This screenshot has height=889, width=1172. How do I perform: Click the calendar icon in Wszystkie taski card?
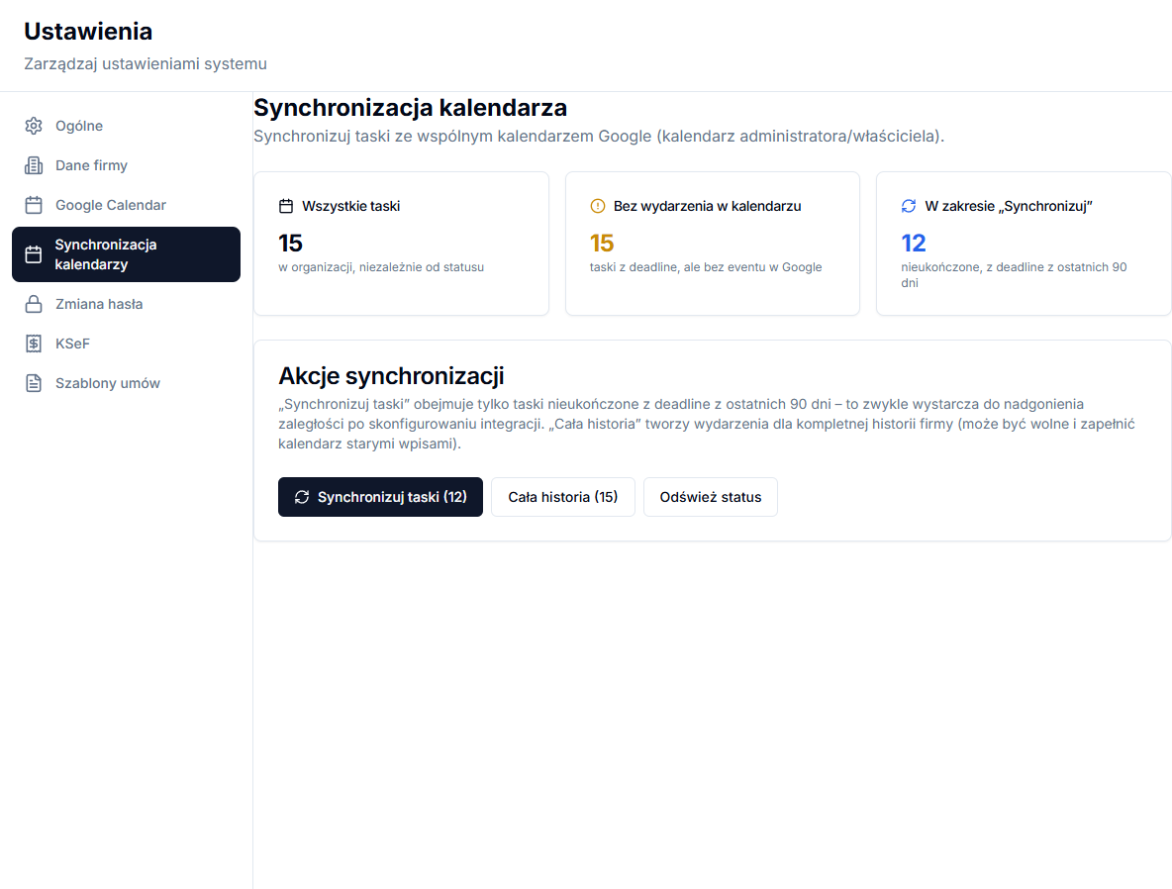pyautogui.click(x=285, y=206)
